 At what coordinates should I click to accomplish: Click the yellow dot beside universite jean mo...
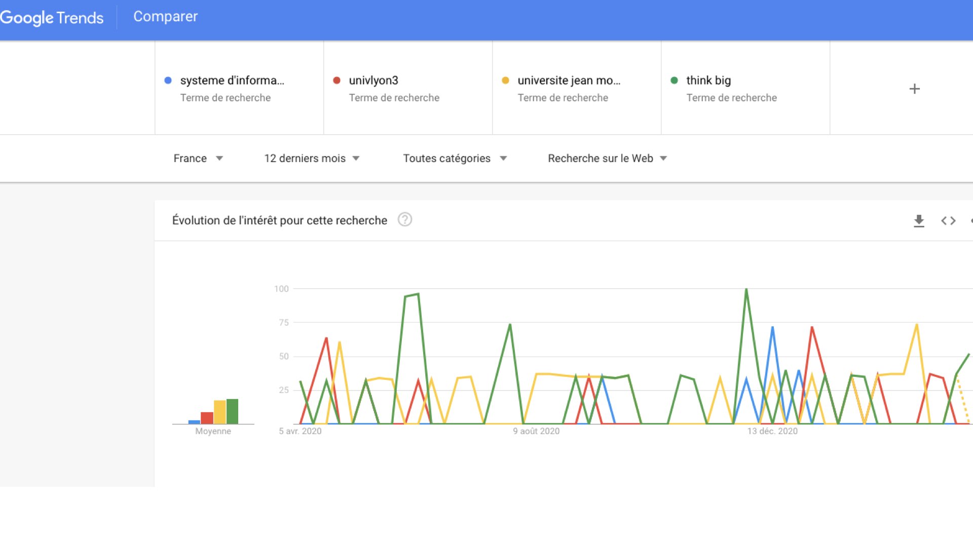tap(505, 80)
